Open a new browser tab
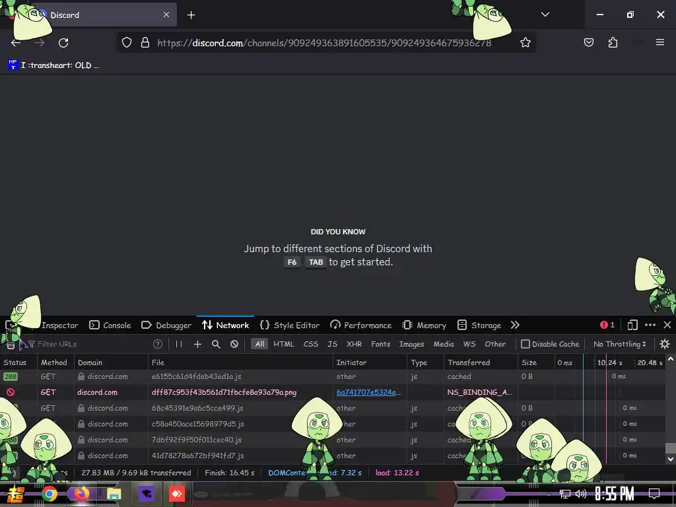Screen dimensions: 676x507 (x=191, y=15)
